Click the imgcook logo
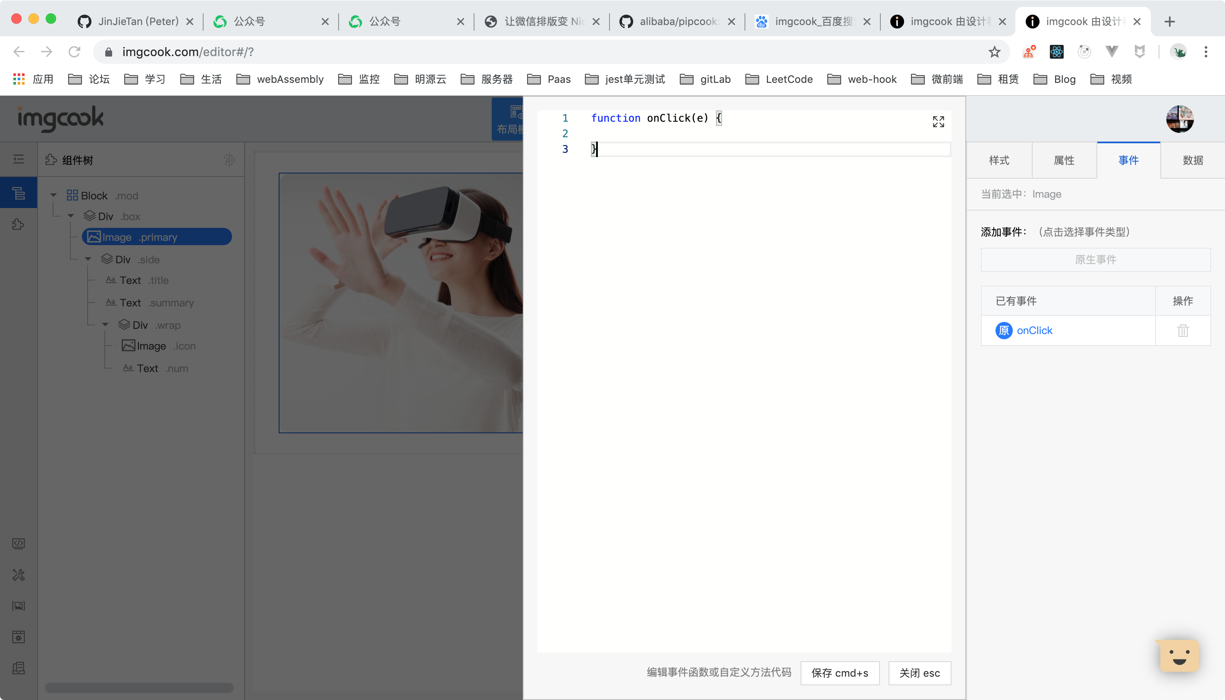The image size is (1225, 700). click(x=60, y=118)
